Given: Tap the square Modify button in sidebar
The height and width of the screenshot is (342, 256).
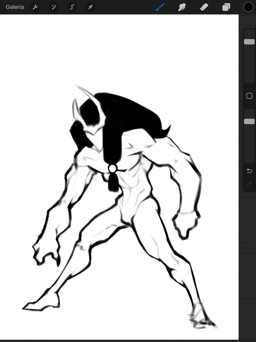Looking at the screenshot, I should click(x=249, y=96).
